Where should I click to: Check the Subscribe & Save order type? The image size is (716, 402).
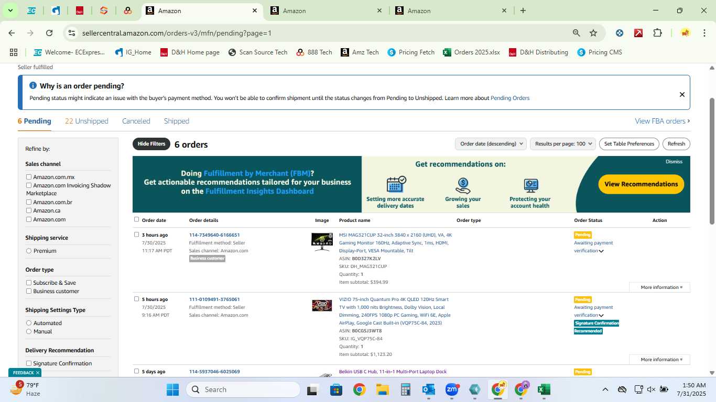[x=29, y=283]
